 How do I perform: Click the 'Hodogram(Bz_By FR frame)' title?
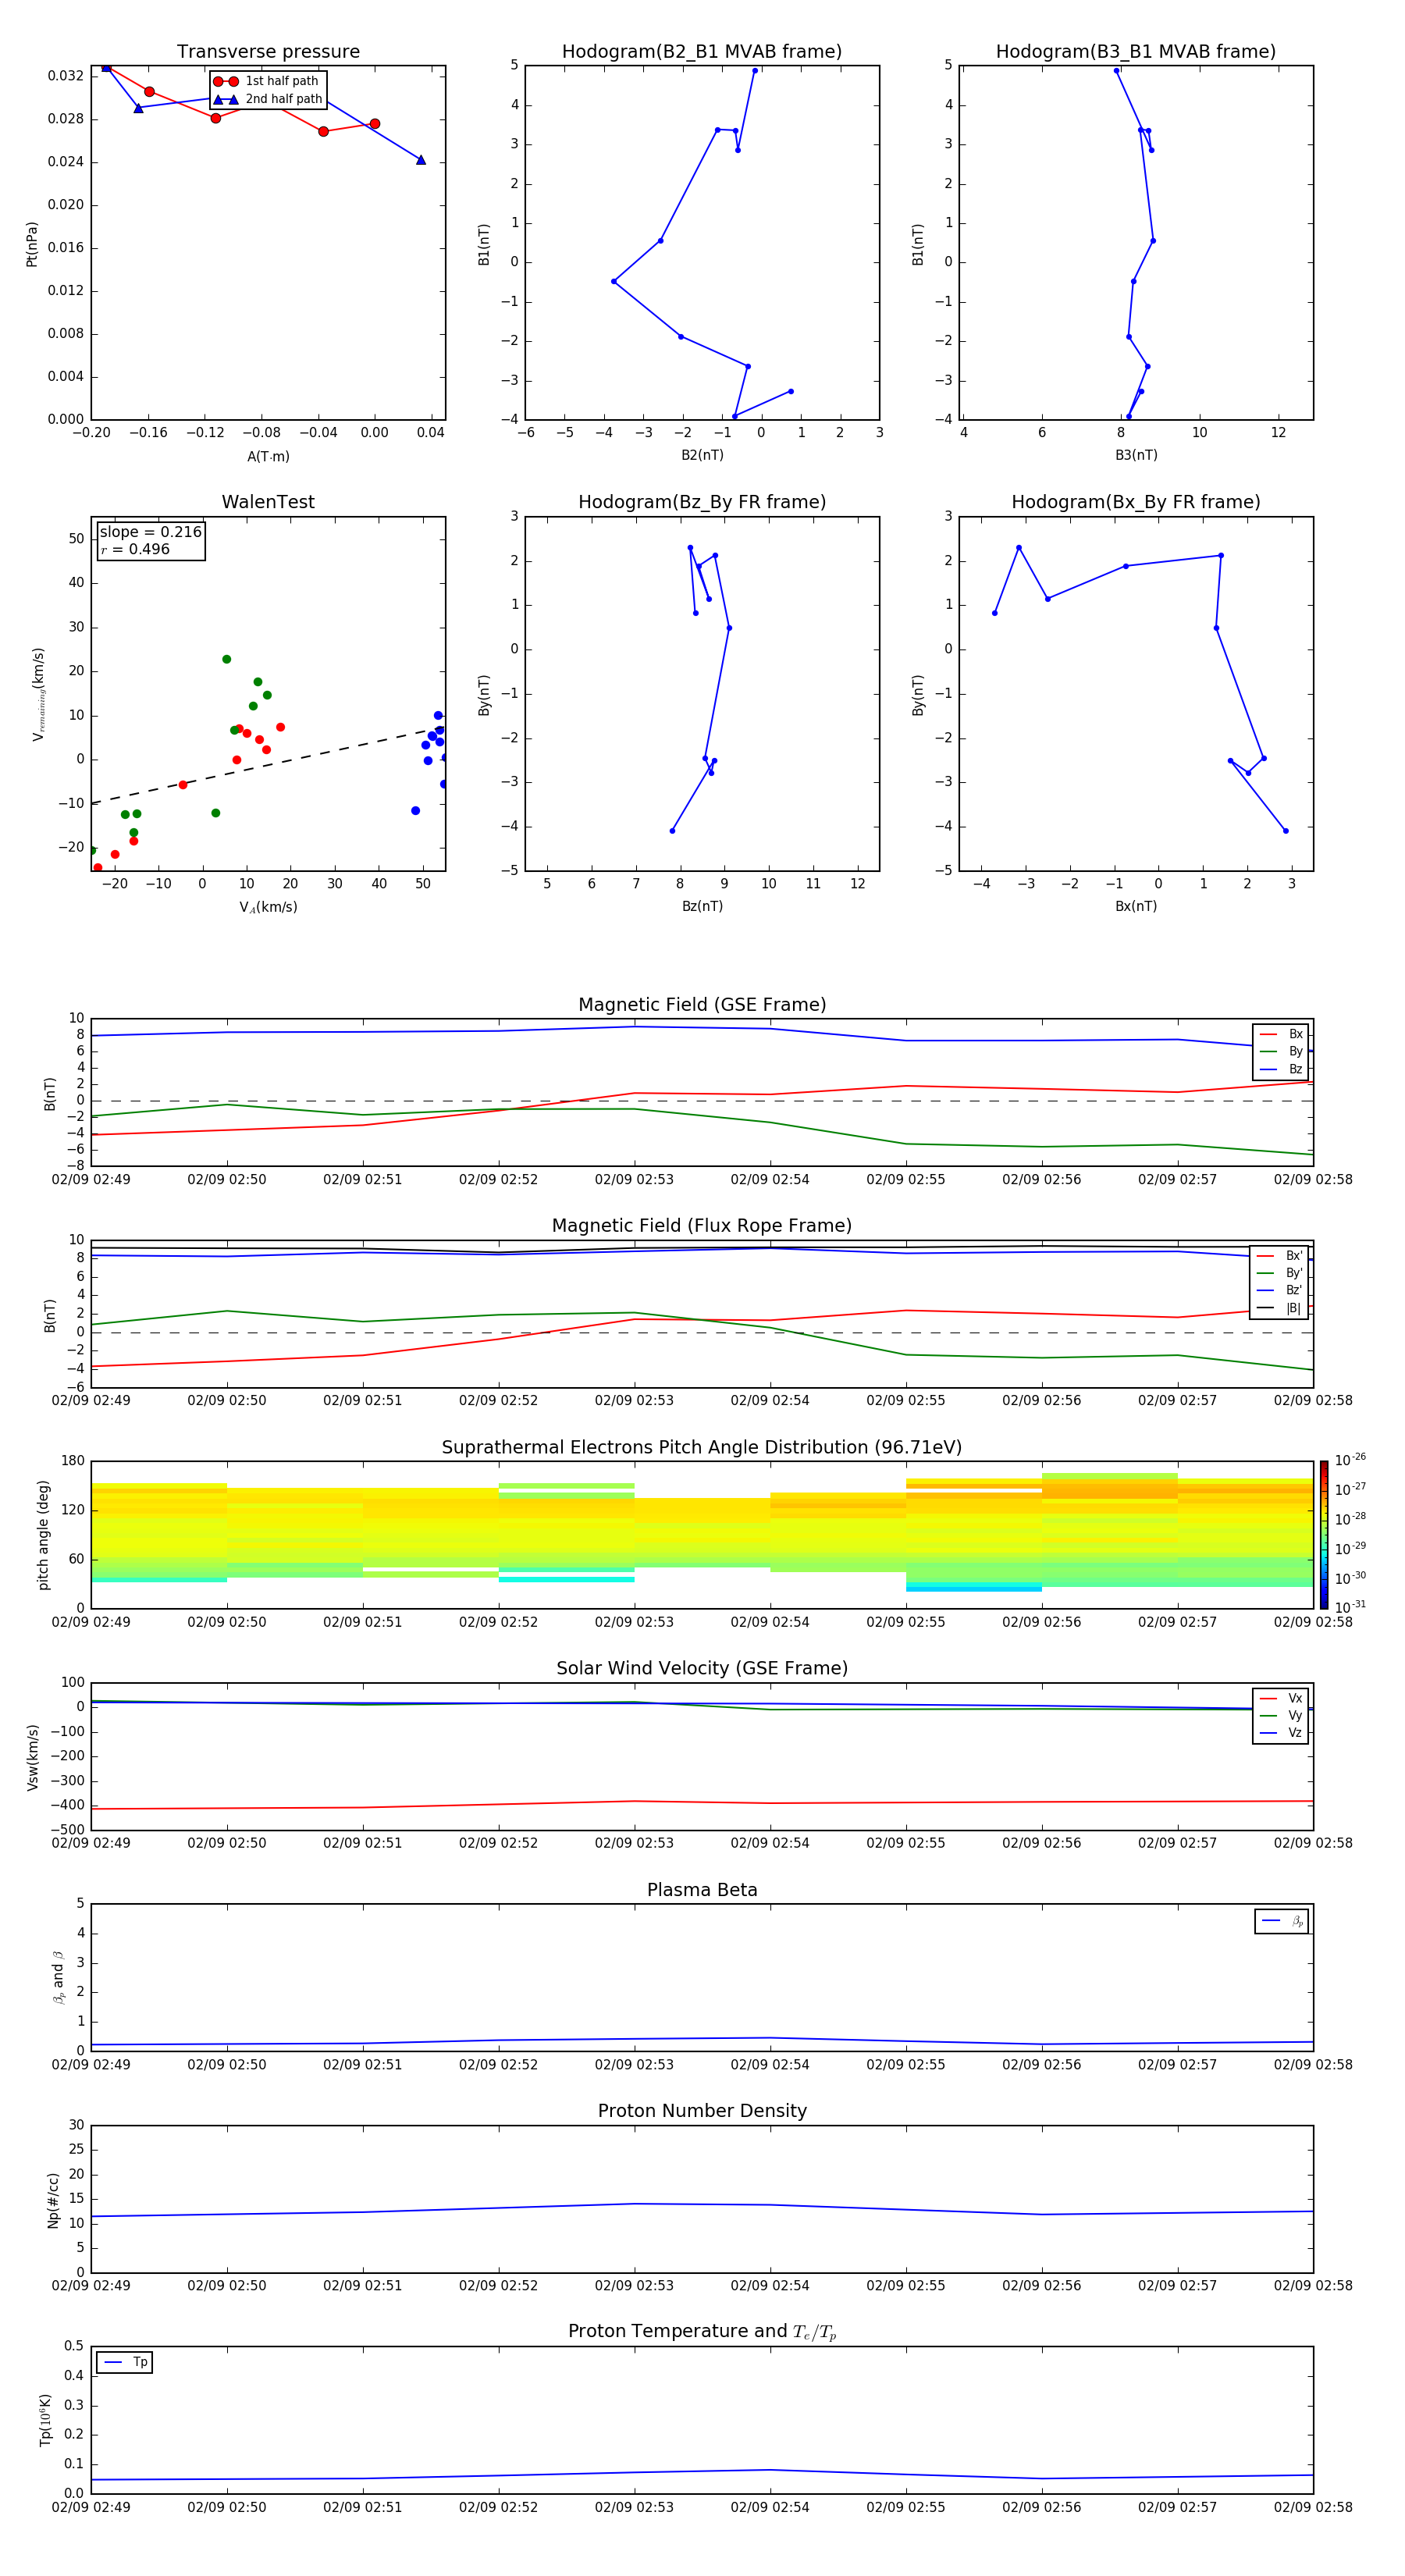click(702, 502)
